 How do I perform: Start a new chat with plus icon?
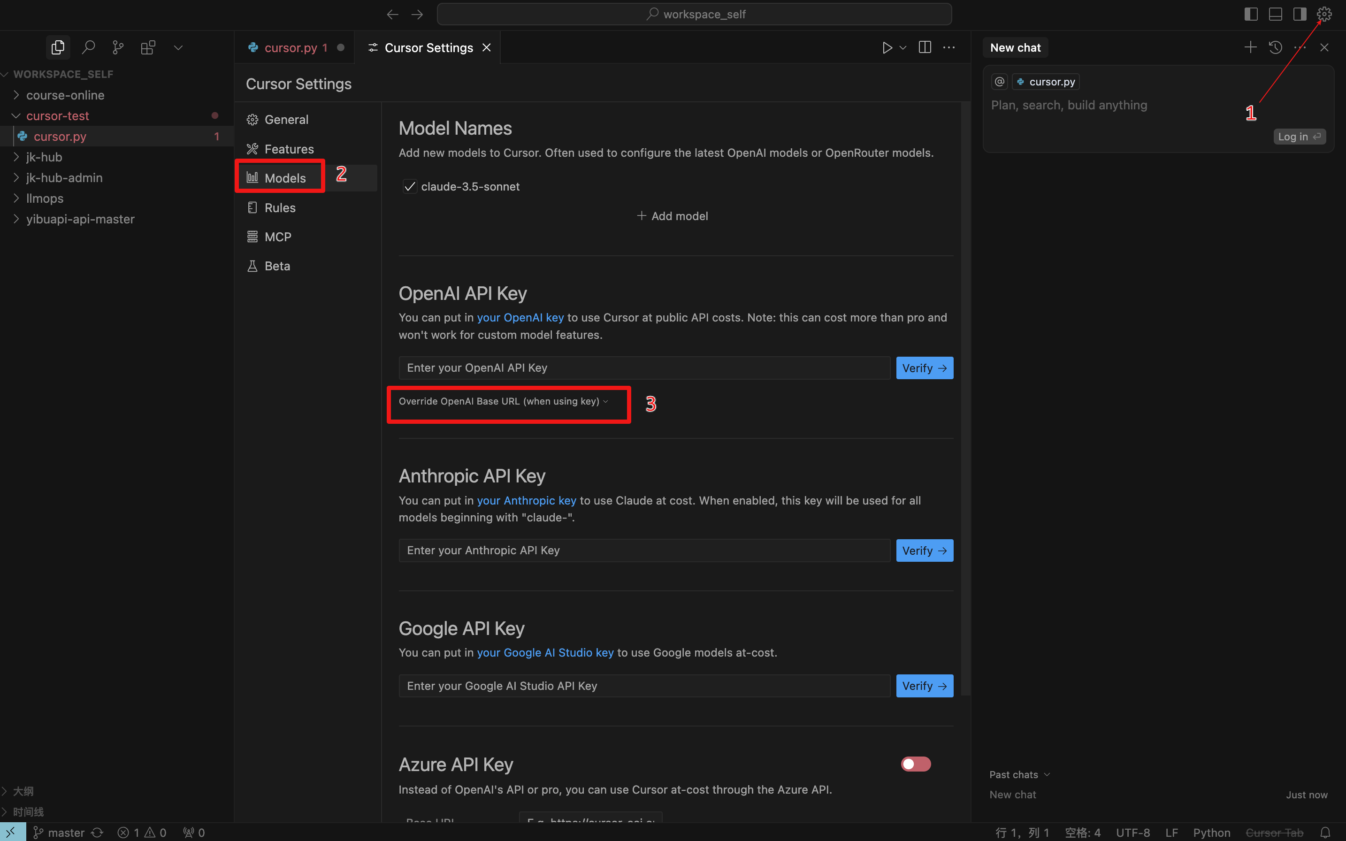pos(1250,48)
